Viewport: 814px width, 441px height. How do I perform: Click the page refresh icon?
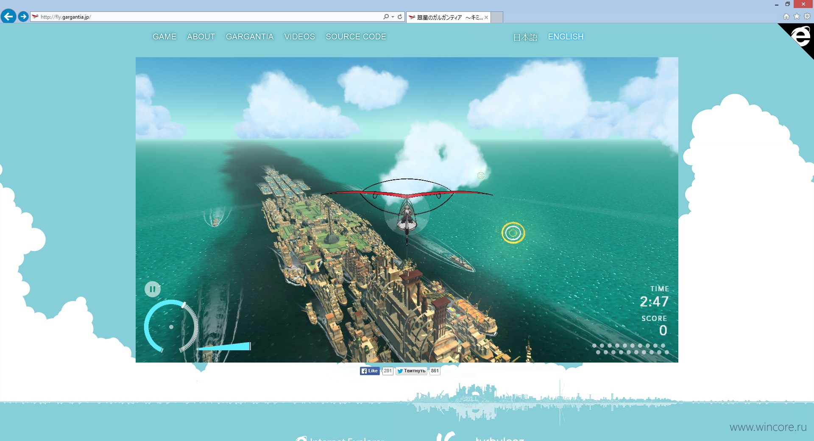(400, 17)
